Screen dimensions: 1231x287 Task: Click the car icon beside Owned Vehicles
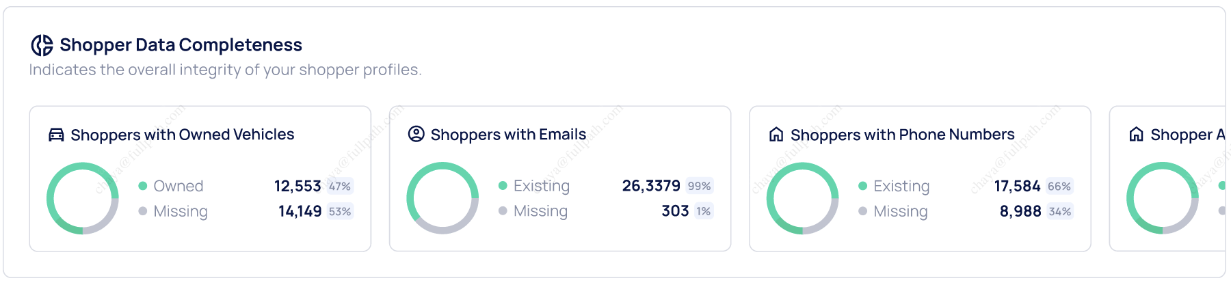[x=56, y=135]
